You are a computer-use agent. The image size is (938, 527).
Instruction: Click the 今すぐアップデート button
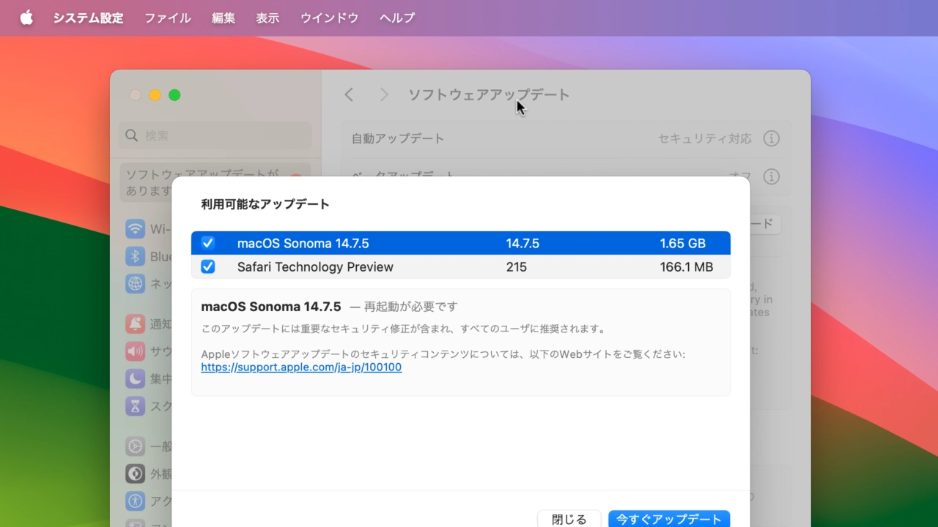668,519
